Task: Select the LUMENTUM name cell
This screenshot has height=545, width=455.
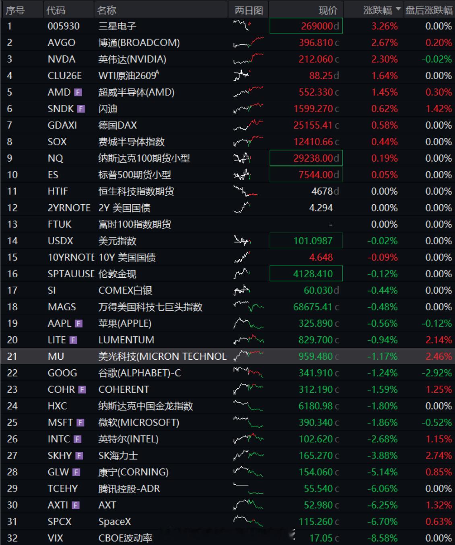Action: tap(126, 340)
